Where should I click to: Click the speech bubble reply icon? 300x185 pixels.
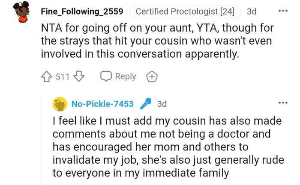[106, 76]
